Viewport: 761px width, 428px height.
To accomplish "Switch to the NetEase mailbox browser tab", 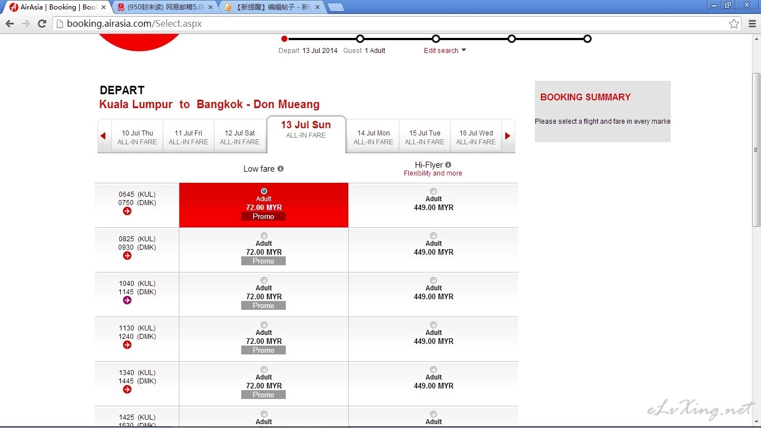I will click(164, 7).
